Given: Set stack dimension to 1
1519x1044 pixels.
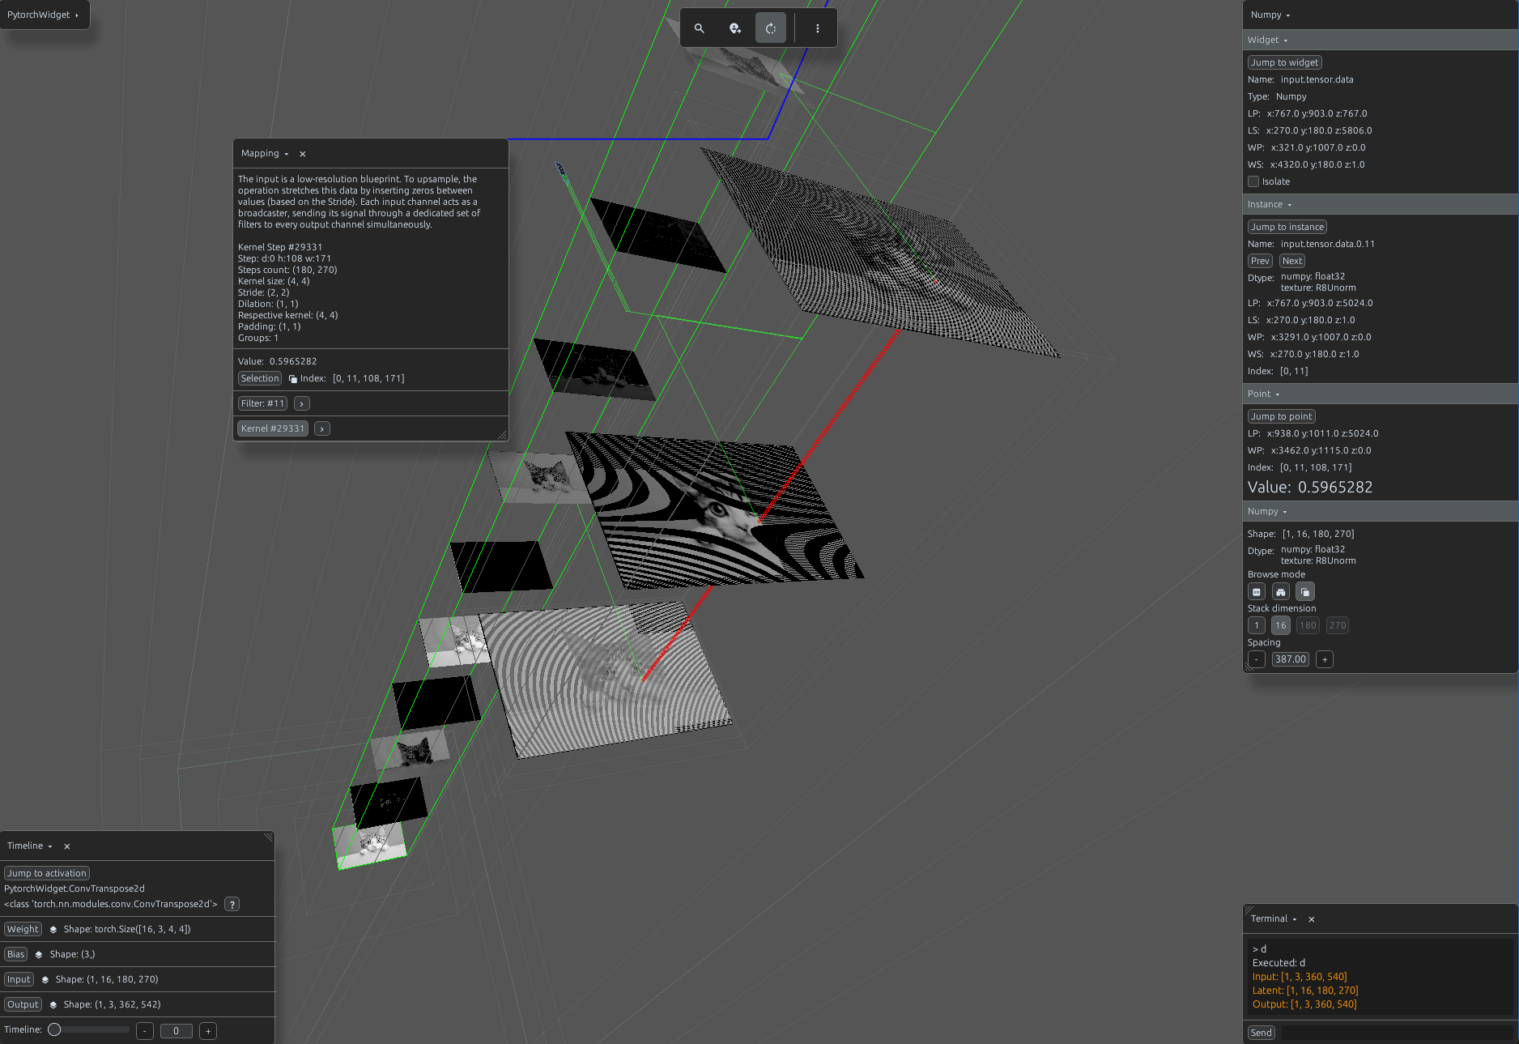Looking at the screenshot, I should (x=1257, y=625).
